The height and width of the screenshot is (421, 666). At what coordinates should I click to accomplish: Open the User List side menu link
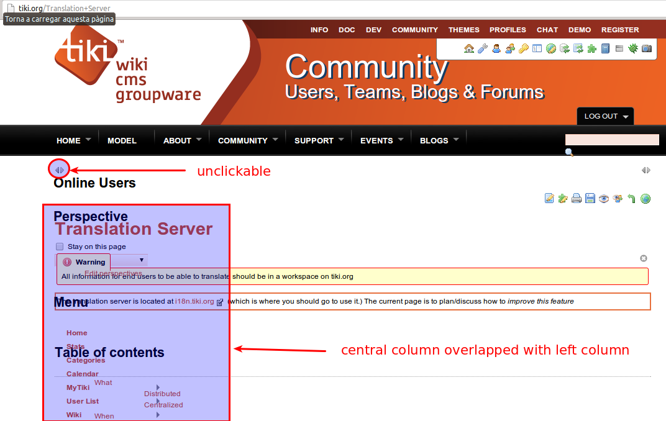[x=83, y=401]
